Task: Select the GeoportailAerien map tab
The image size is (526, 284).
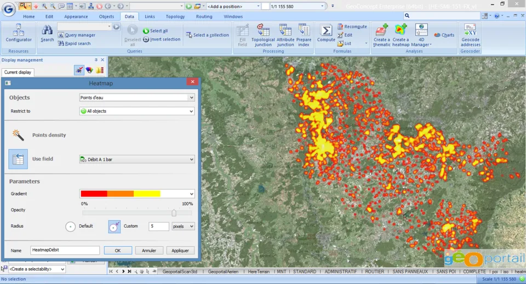Action: point(223,271)
